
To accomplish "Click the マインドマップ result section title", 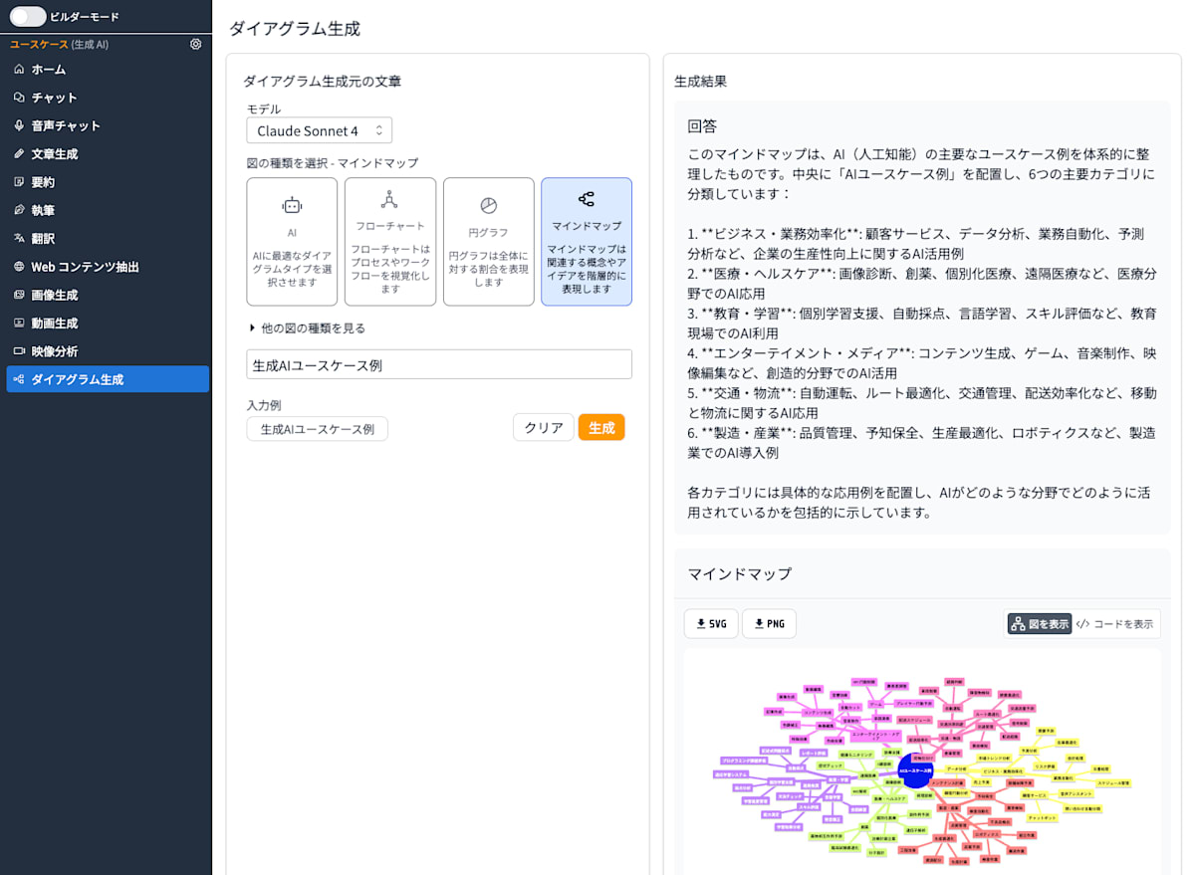I will pos(740,574).
